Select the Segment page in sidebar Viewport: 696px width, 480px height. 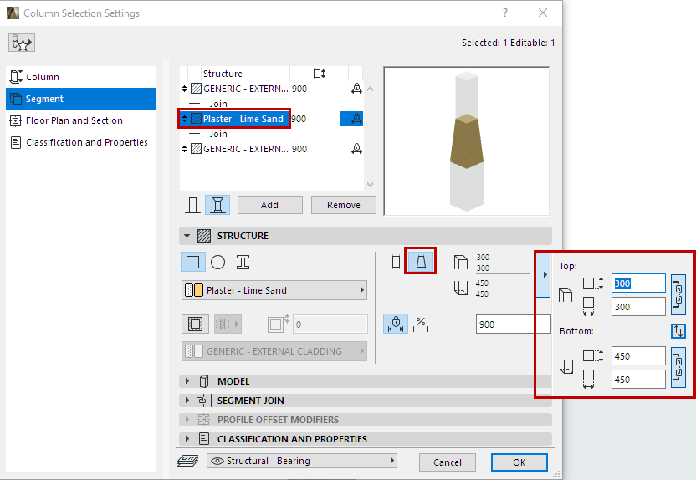click(81, 99)
